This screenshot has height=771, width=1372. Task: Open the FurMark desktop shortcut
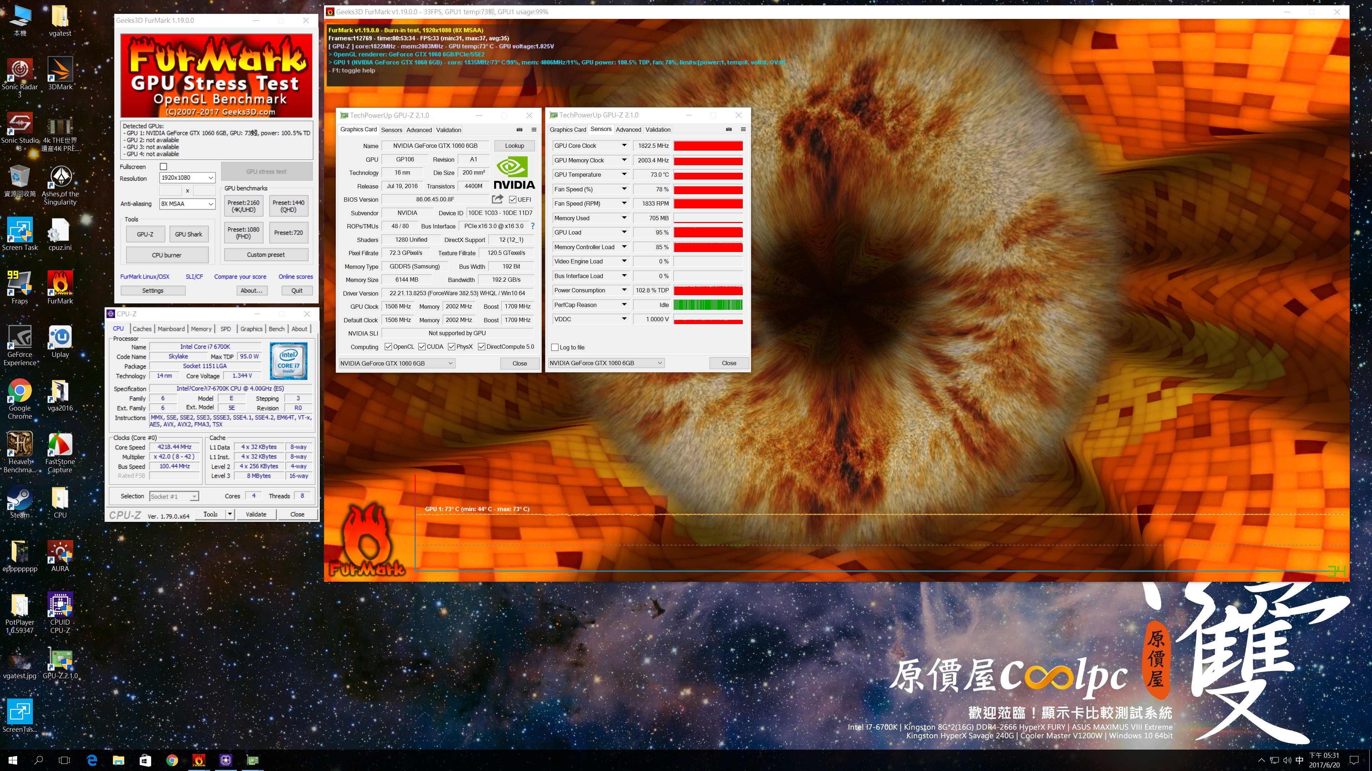point(60,288)
